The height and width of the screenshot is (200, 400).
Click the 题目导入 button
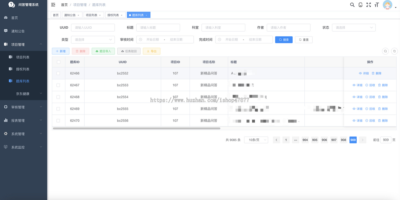point(103,51)
